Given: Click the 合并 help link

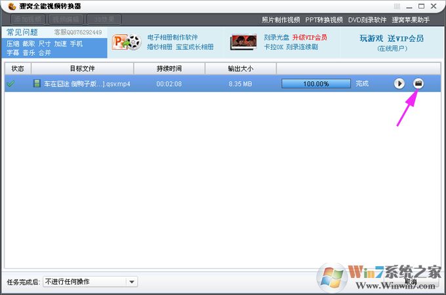Looking at the screenshot, I should tap(45, 52).
